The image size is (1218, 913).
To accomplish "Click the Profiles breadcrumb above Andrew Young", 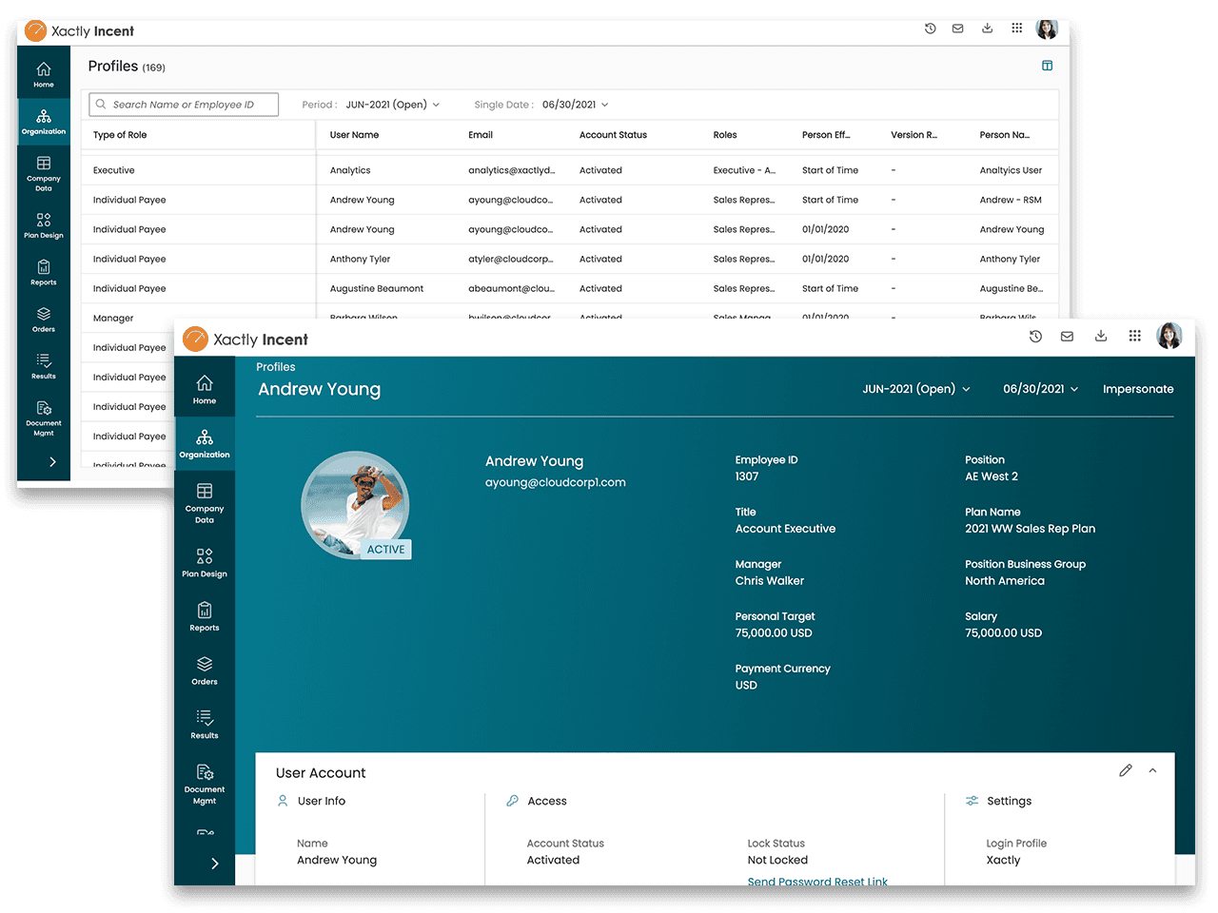I will 276,367.
